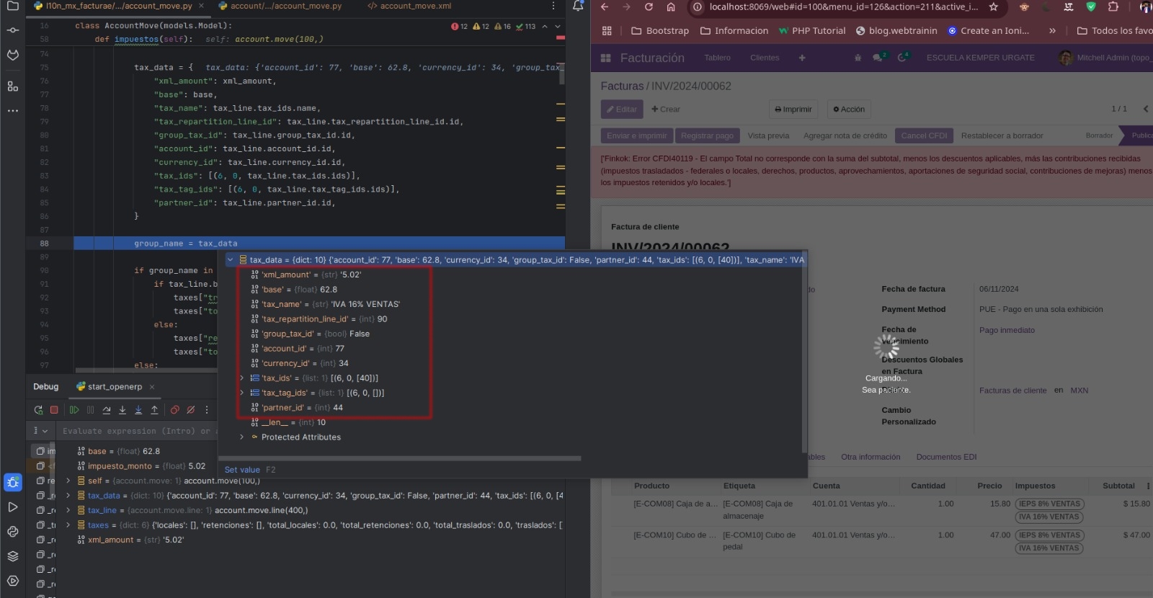The height and width of the screenshot is (598, 1153).
Task: Click the Pause Program debugger icon
Action: [90, 409]
